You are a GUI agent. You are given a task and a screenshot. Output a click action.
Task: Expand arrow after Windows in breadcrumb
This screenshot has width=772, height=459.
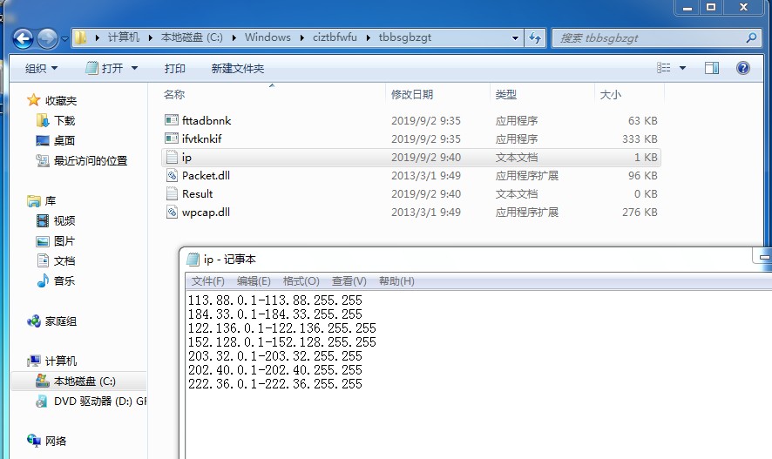pyautogui.click(x=301, y=37)
